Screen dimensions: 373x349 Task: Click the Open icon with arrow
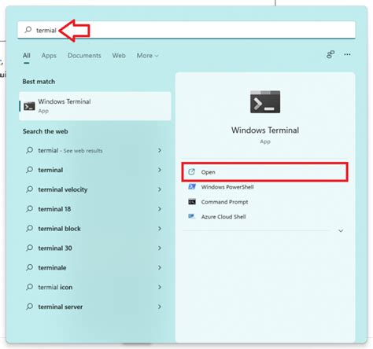click(x=192, y=172)
